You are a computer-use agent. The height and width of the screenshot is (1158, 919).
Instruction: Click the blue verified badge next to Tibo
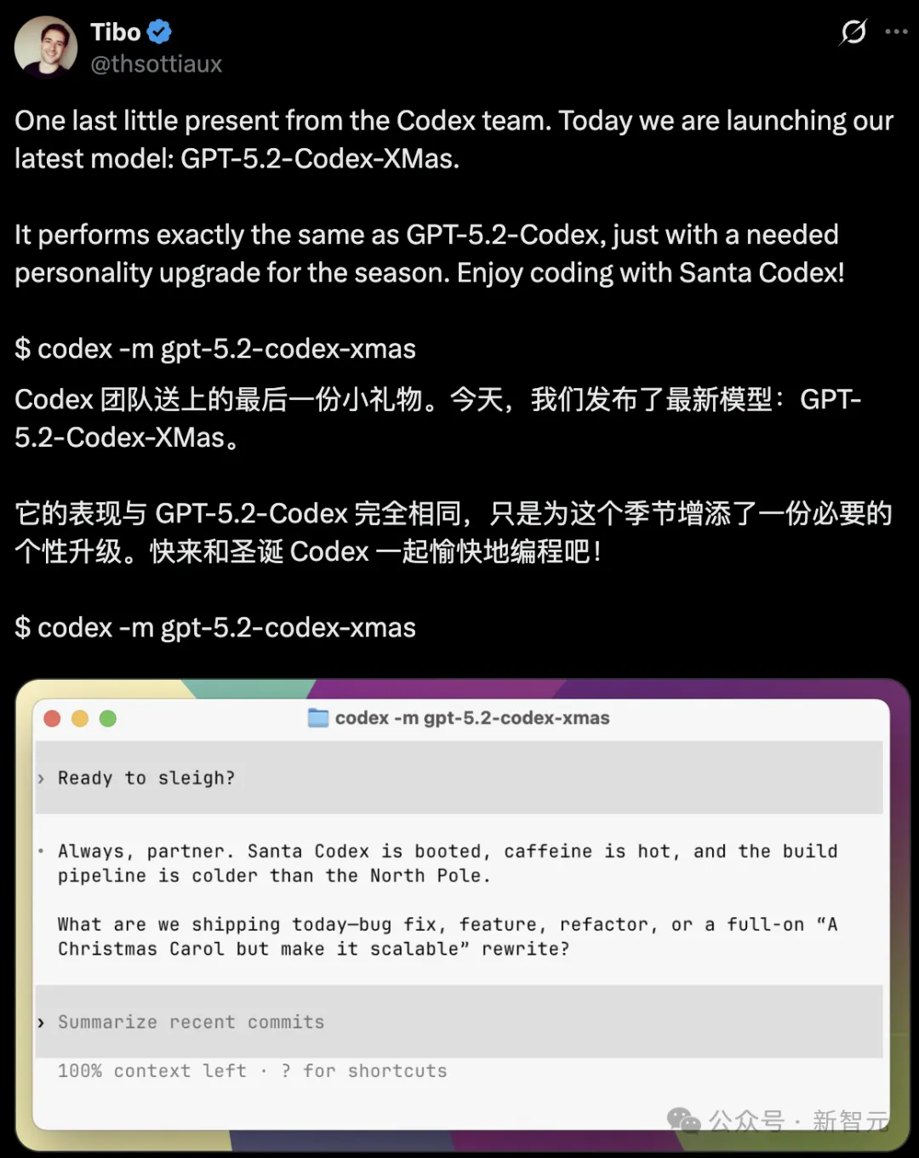pyautogui.click(x=159, y=32)
